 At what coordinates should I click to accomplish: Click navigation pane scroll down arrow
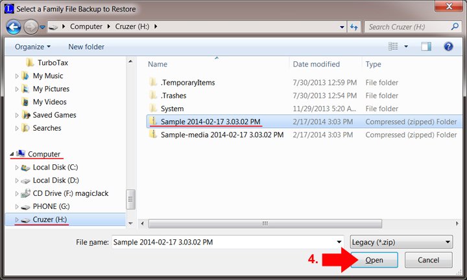[x=130, y=223]
